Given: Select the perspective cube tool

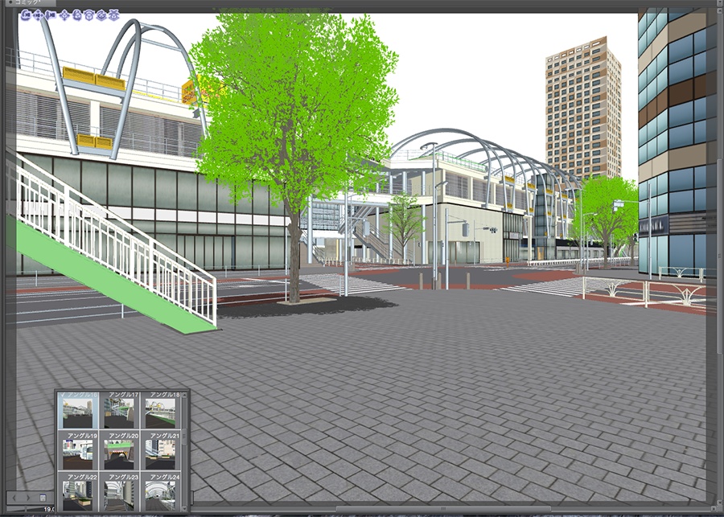Looking at the screenshot, I should click(x=89, y=14).
